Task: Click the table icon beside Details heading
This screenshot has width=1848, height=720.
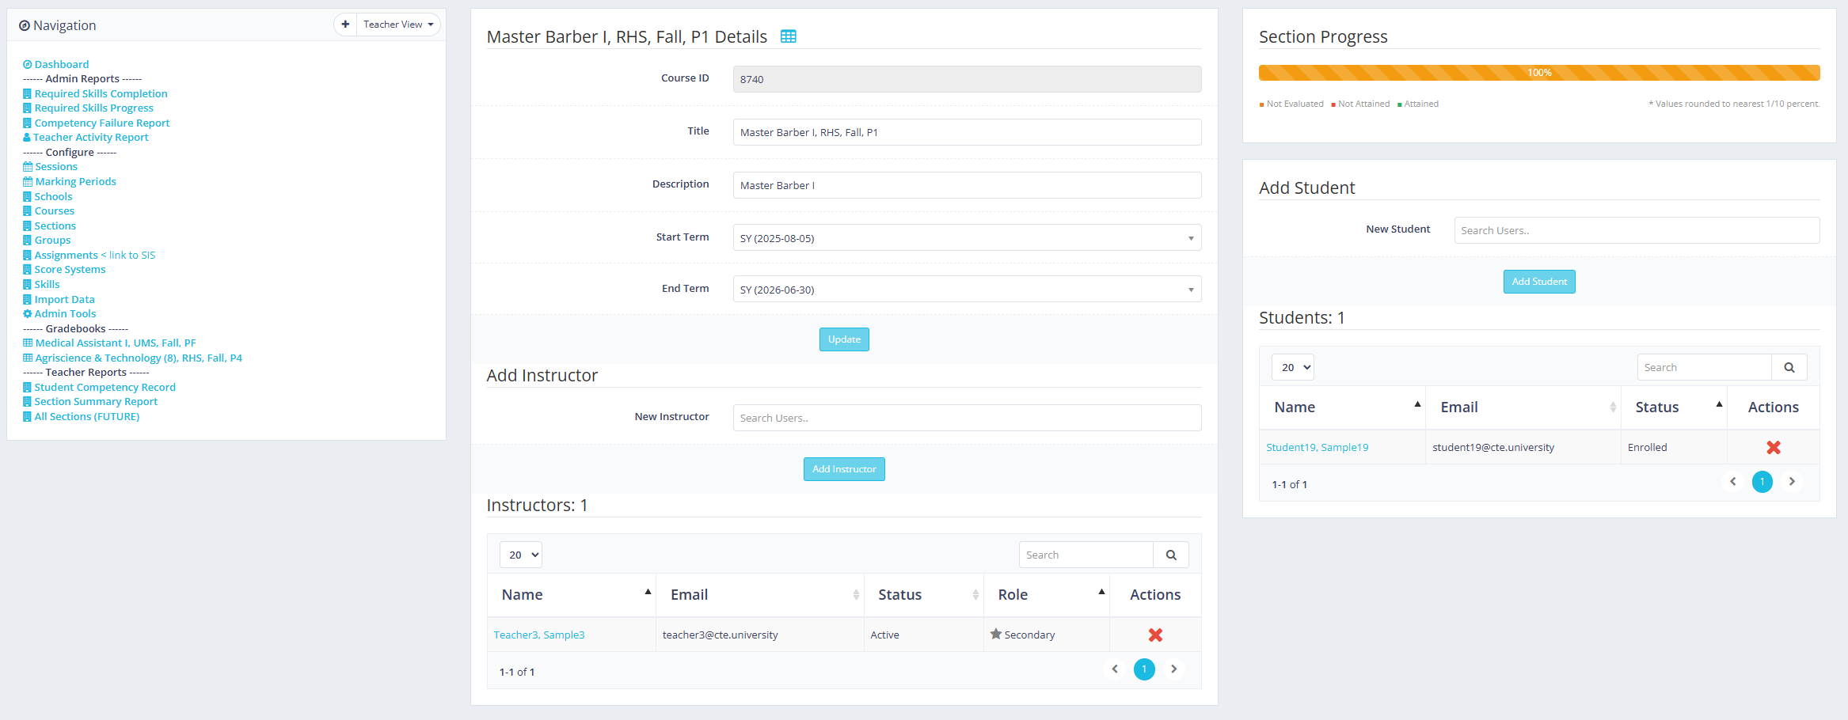Action: pos(788,36)
